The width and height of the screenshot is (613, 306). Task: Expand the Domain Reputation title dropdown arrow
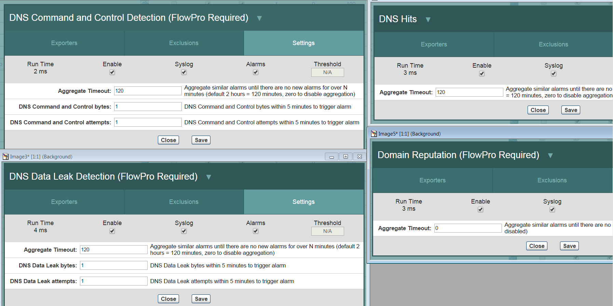pos(550,156)
